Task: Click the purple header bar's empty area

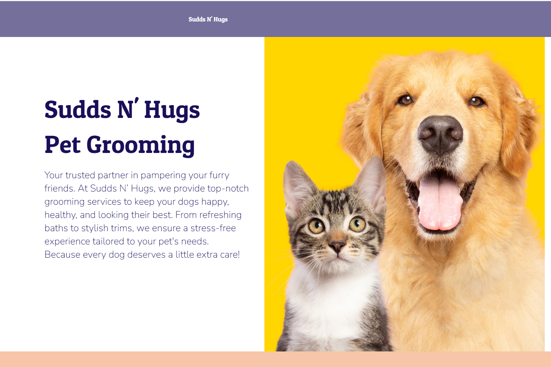Action: (389, 19)
